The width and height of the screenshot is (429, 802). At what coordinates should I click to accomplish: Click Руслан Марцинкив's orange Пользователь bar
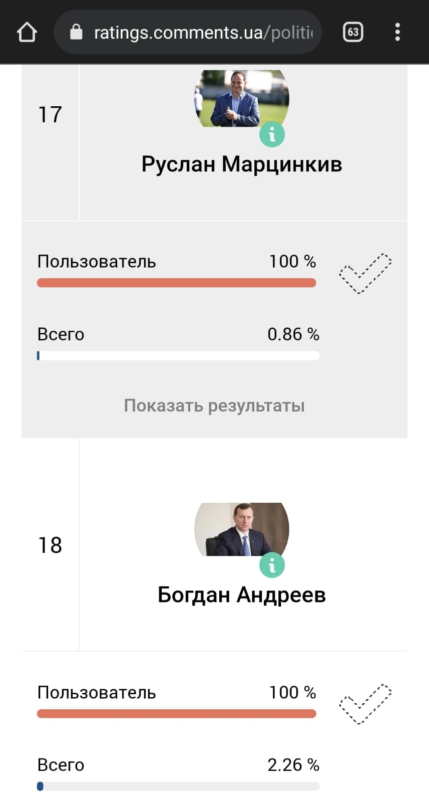tap(176, 283)
